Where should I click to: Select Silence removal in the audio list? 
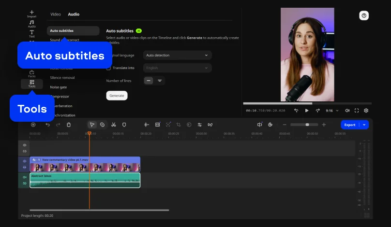click(62, 78)
